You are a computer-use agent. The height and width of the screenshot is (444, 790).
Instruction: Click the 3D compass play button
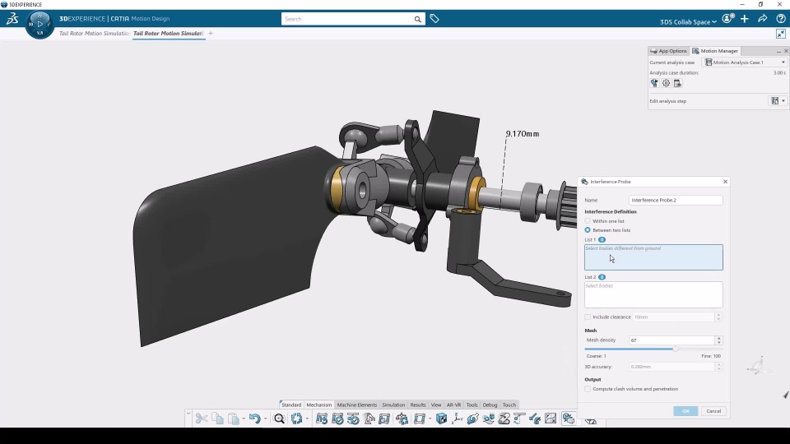pyautogui.click(x=39, y=24)
